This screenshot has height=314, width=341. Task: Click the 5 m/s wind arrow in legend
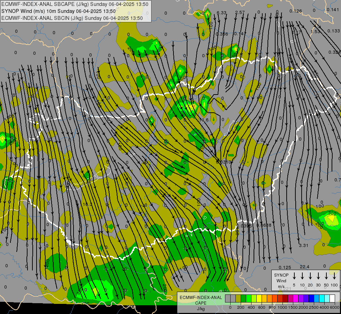pos(294,276)
